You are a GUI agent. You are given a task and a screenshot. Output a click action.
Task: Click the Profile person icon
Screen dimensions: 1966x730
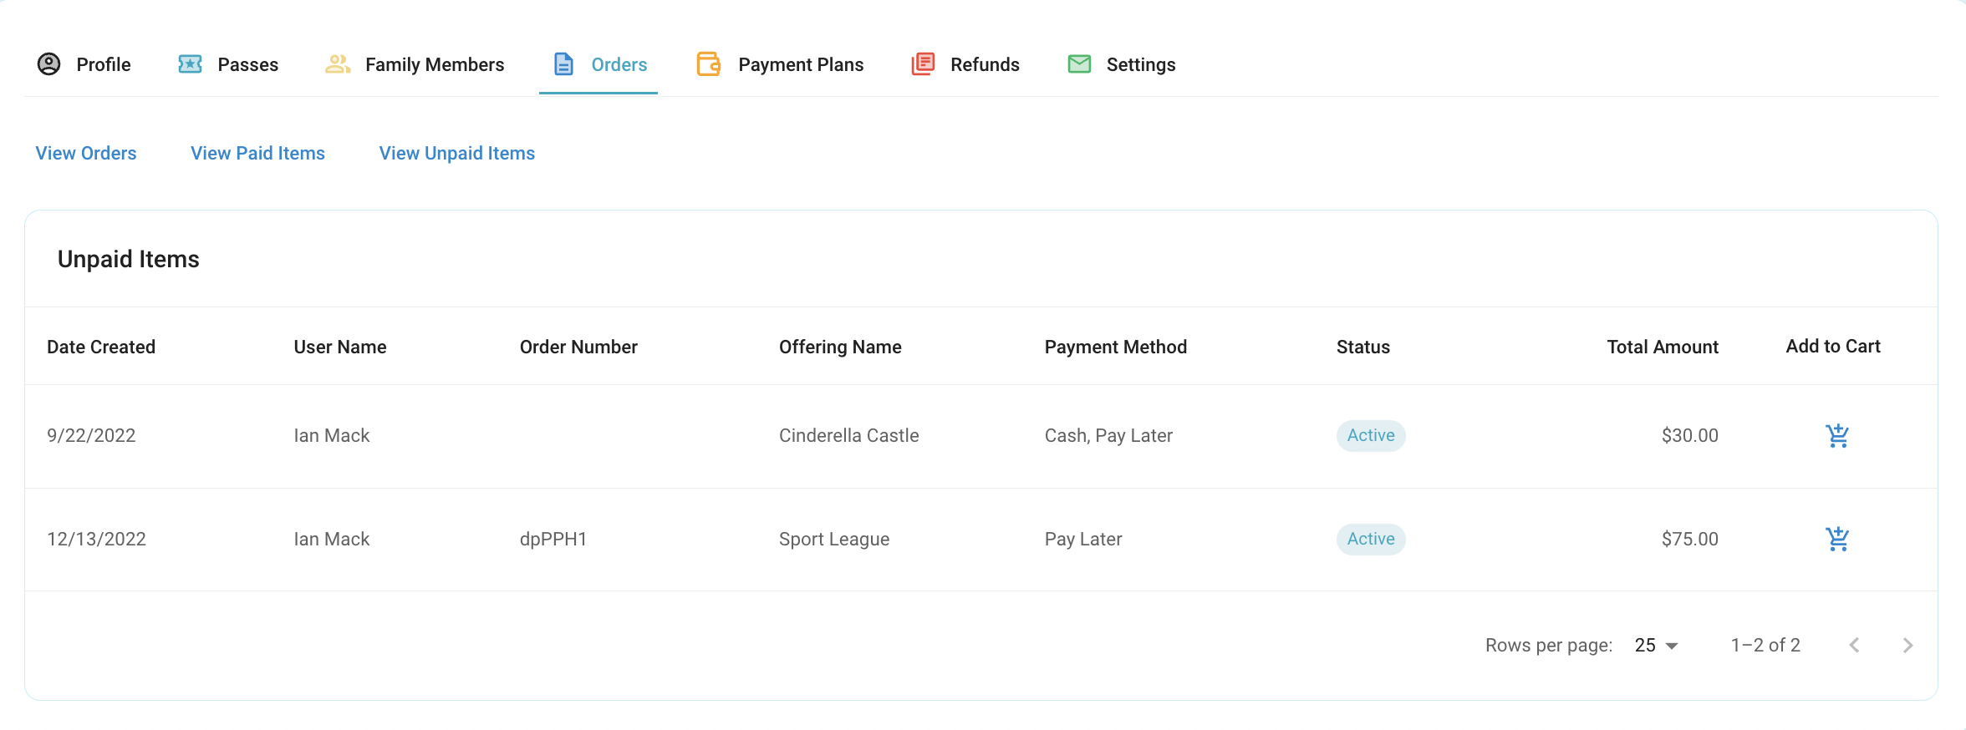coord(49,64)
